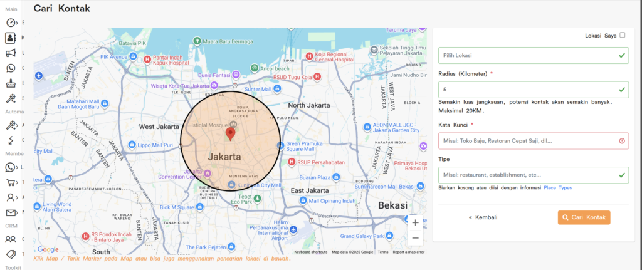Click the shopping cart icon in sidebar

[11, 182]
